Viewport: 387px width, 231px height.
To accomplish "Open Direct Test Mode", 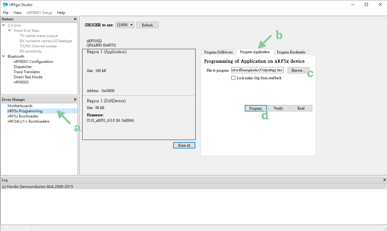I will coord(28,77).
